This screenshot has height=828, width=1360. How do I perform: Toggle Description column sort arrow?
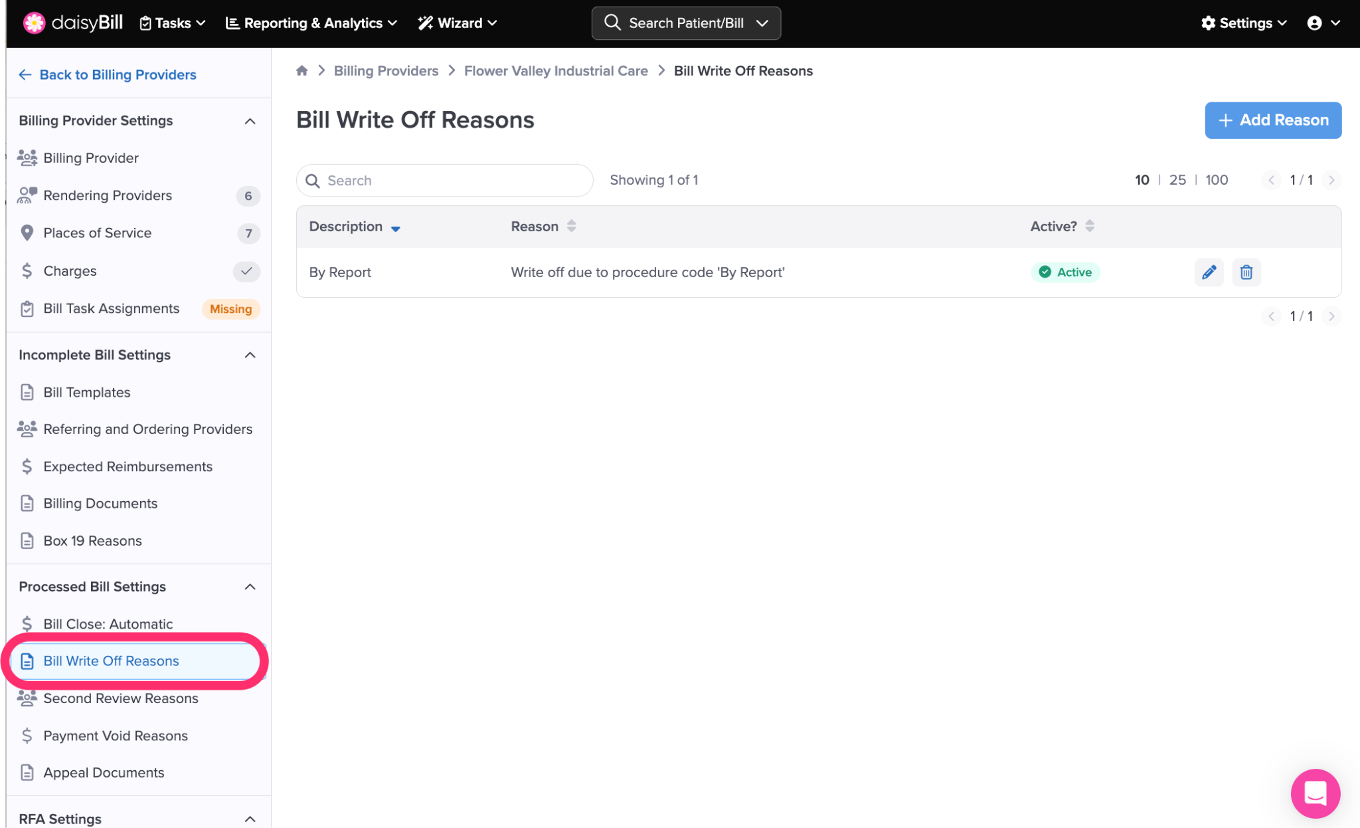tap(396, 228)
